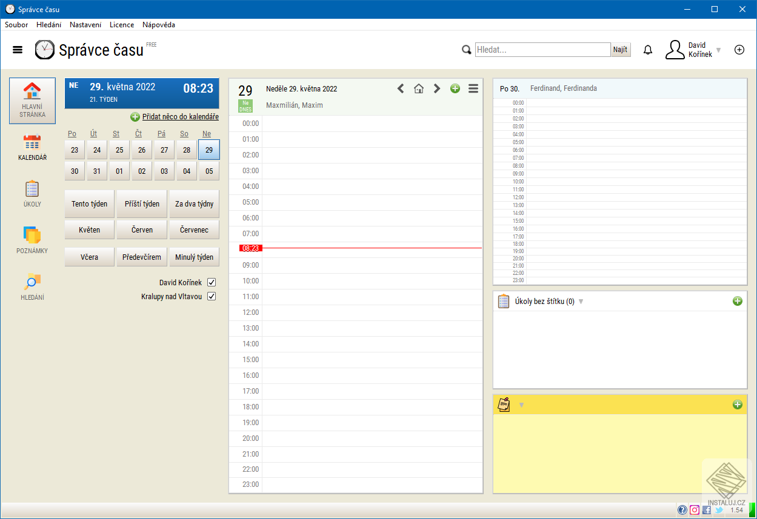Open the Hledání section
The height and width of the screenshot is (519, 757).
pos(32,287)
